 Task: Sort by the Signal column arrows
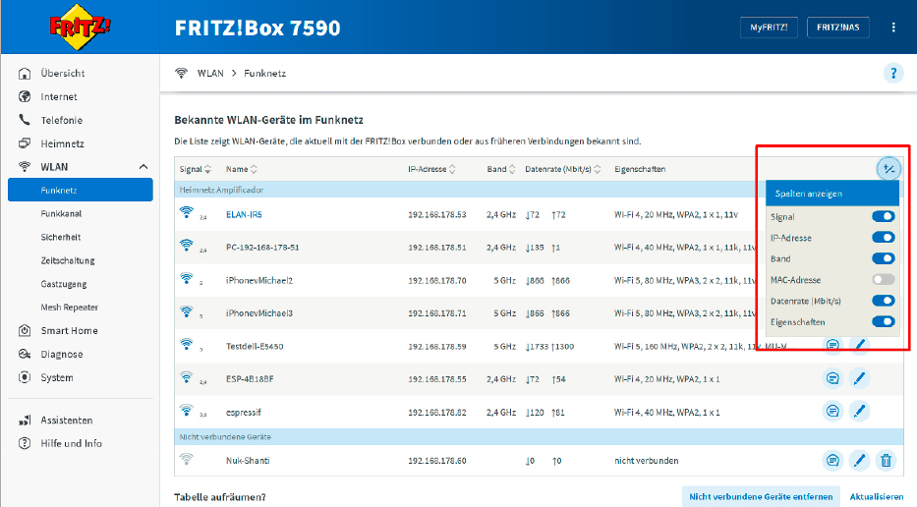click(x=207, y=169)
